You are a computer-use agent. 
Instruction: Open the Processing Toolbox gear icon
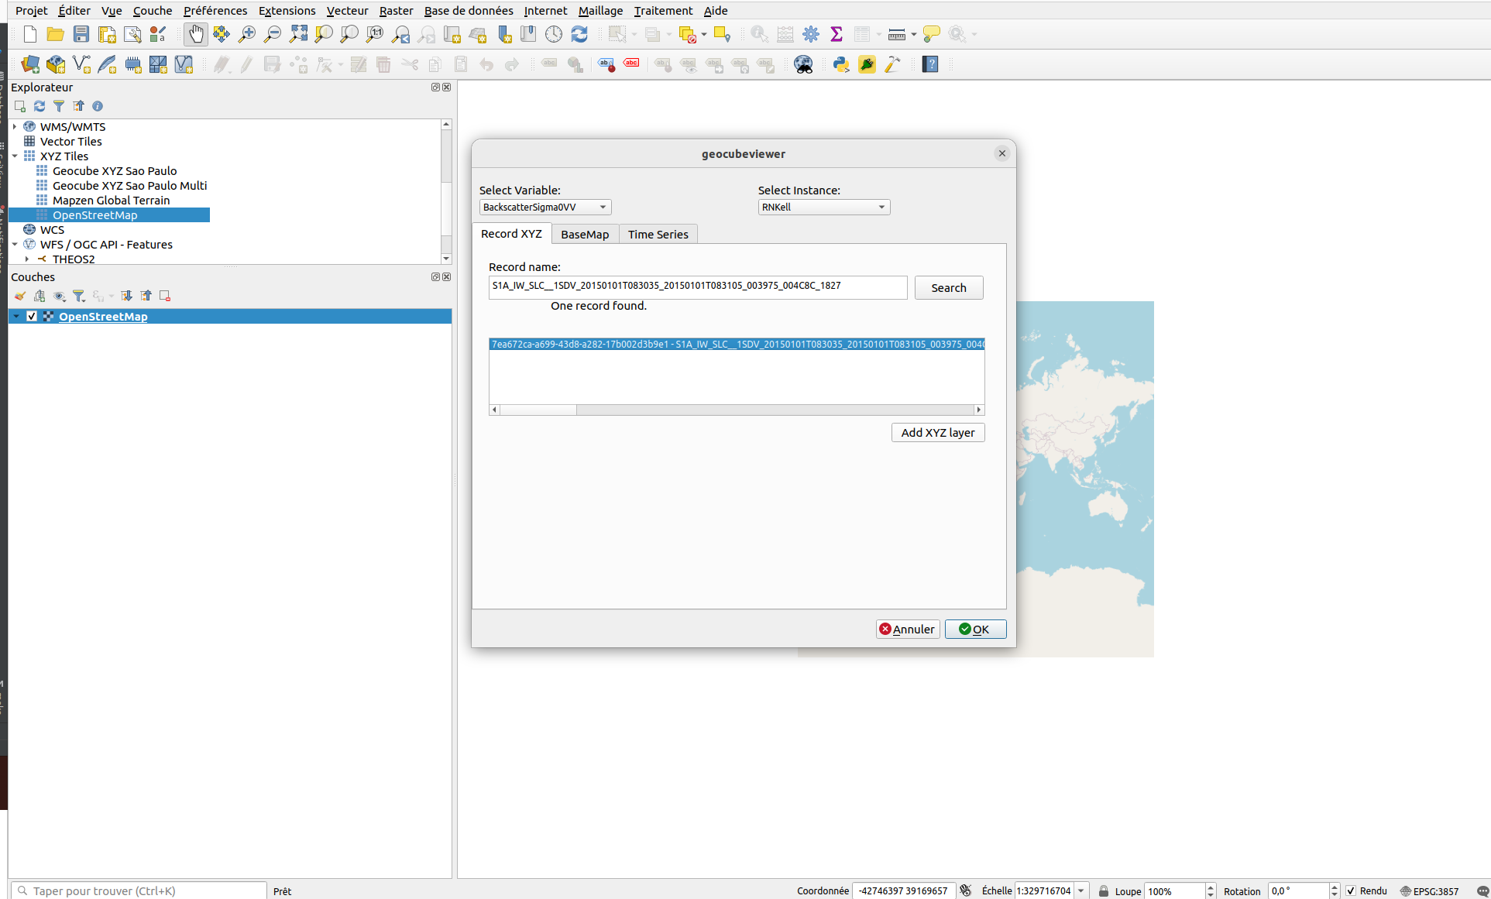[x=811, y=34]
